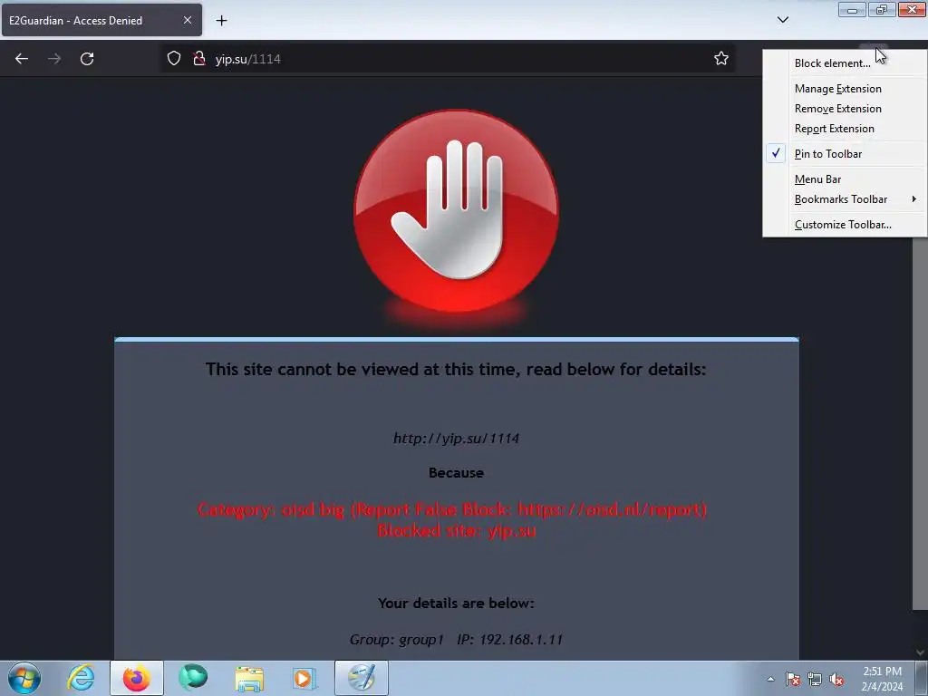Open the green globe browser taskbar icon
This screenshot has width=928, height=696.
(x=193, y=678)
